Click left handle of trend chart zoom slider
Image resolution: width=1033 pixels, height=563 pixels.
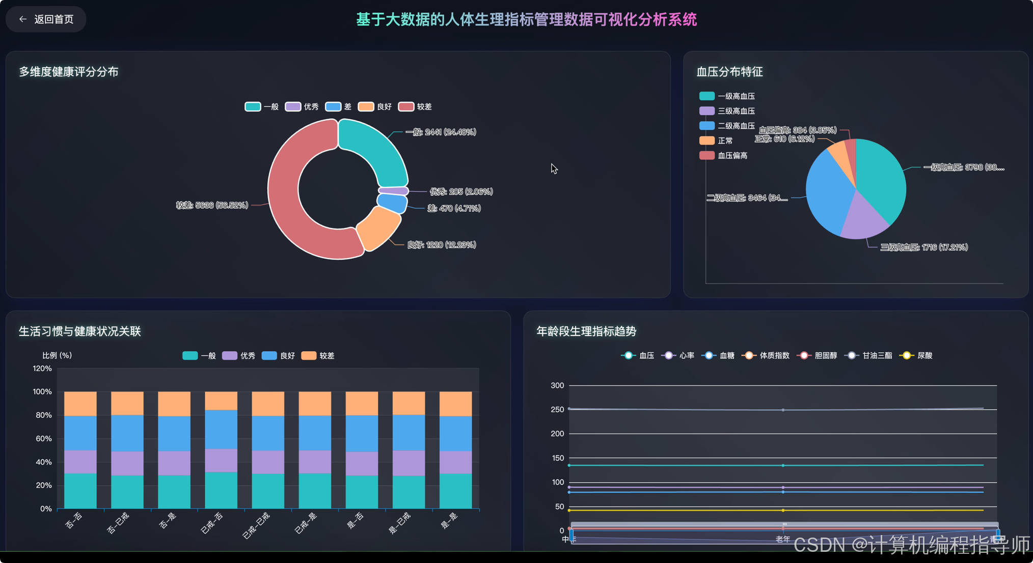[x=572, y=536]
